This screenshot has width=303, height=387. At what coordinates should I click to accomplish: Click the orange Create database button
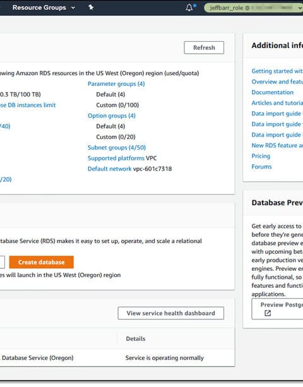[42, 262]
